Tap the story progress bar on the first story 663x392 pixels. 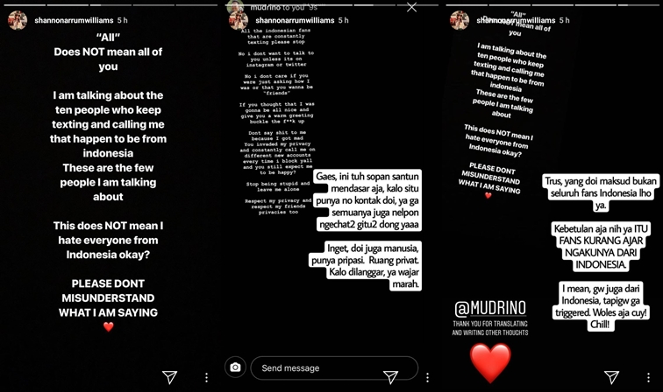(110, 5)
